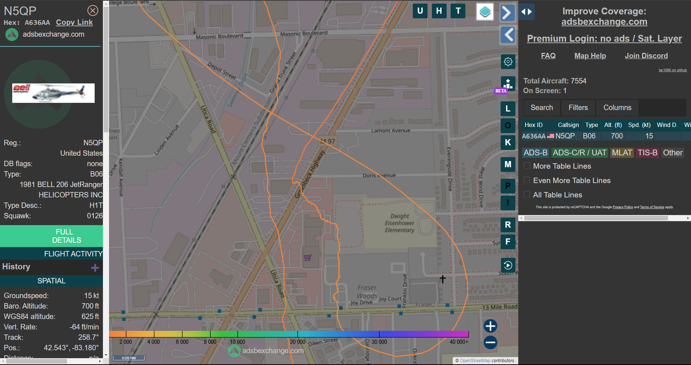
Task: Click the R map button
Action: (x=508, y=225)
